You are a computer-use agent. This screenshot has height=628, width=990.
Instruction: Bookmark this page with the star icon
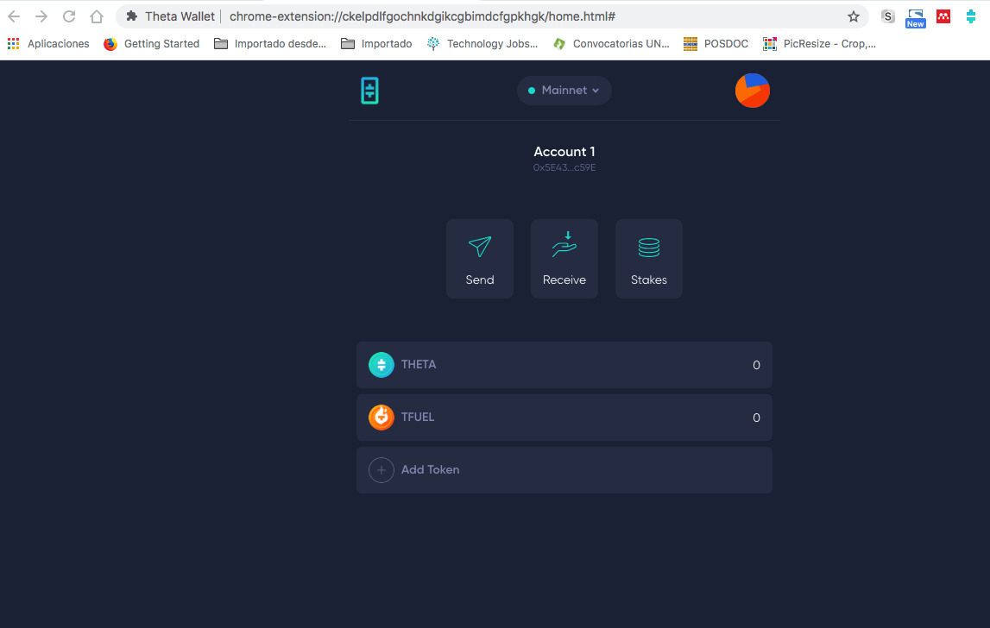(x=854, y=16)
